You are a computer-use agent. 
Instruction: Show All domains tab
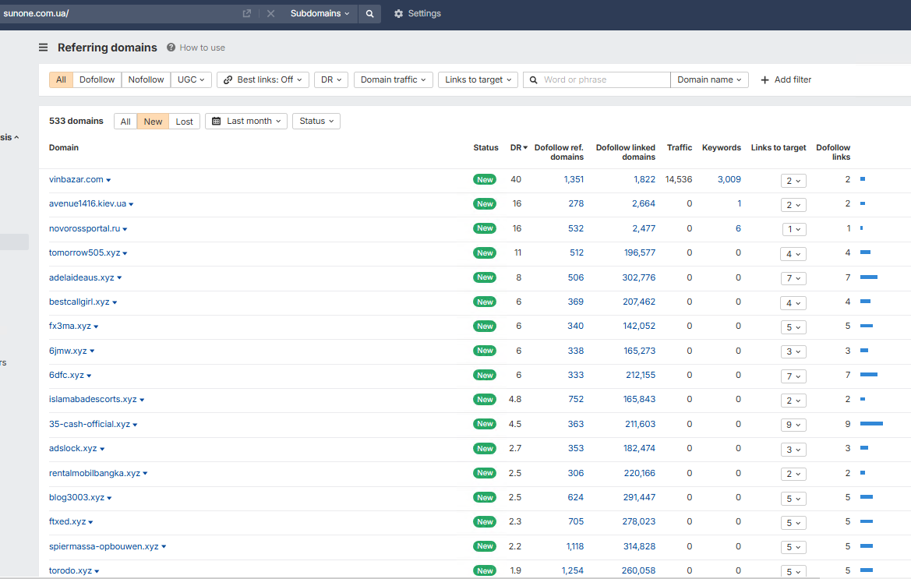tap(125, 121)
